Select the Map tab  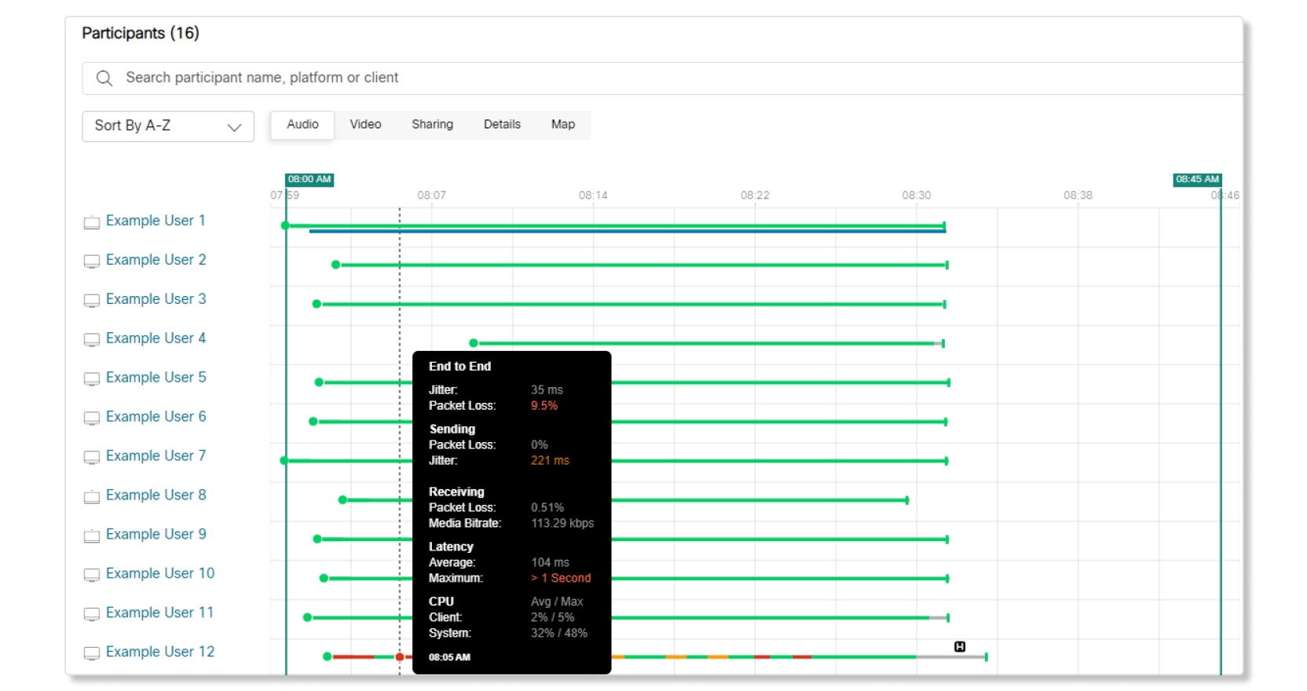point(562,125)
